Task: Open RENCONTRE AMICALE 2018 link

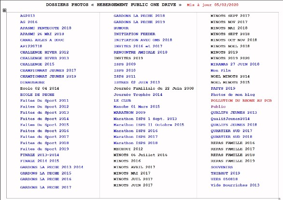Action: [141, 52]
